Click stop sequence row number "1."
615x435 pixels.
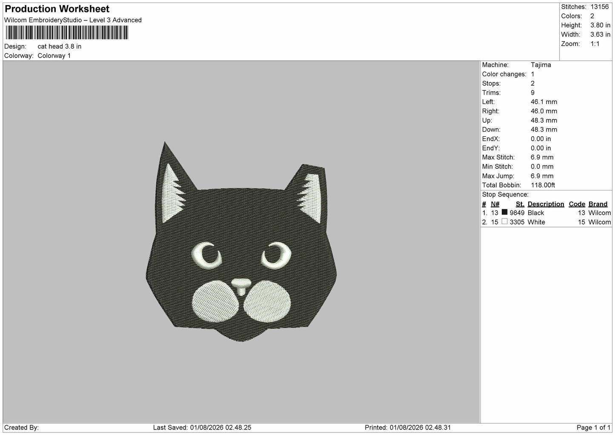[484, 213]
